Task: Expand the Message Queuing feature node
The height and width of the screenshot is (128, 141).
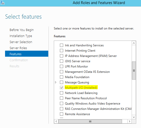Action: (x=56, y=82)
